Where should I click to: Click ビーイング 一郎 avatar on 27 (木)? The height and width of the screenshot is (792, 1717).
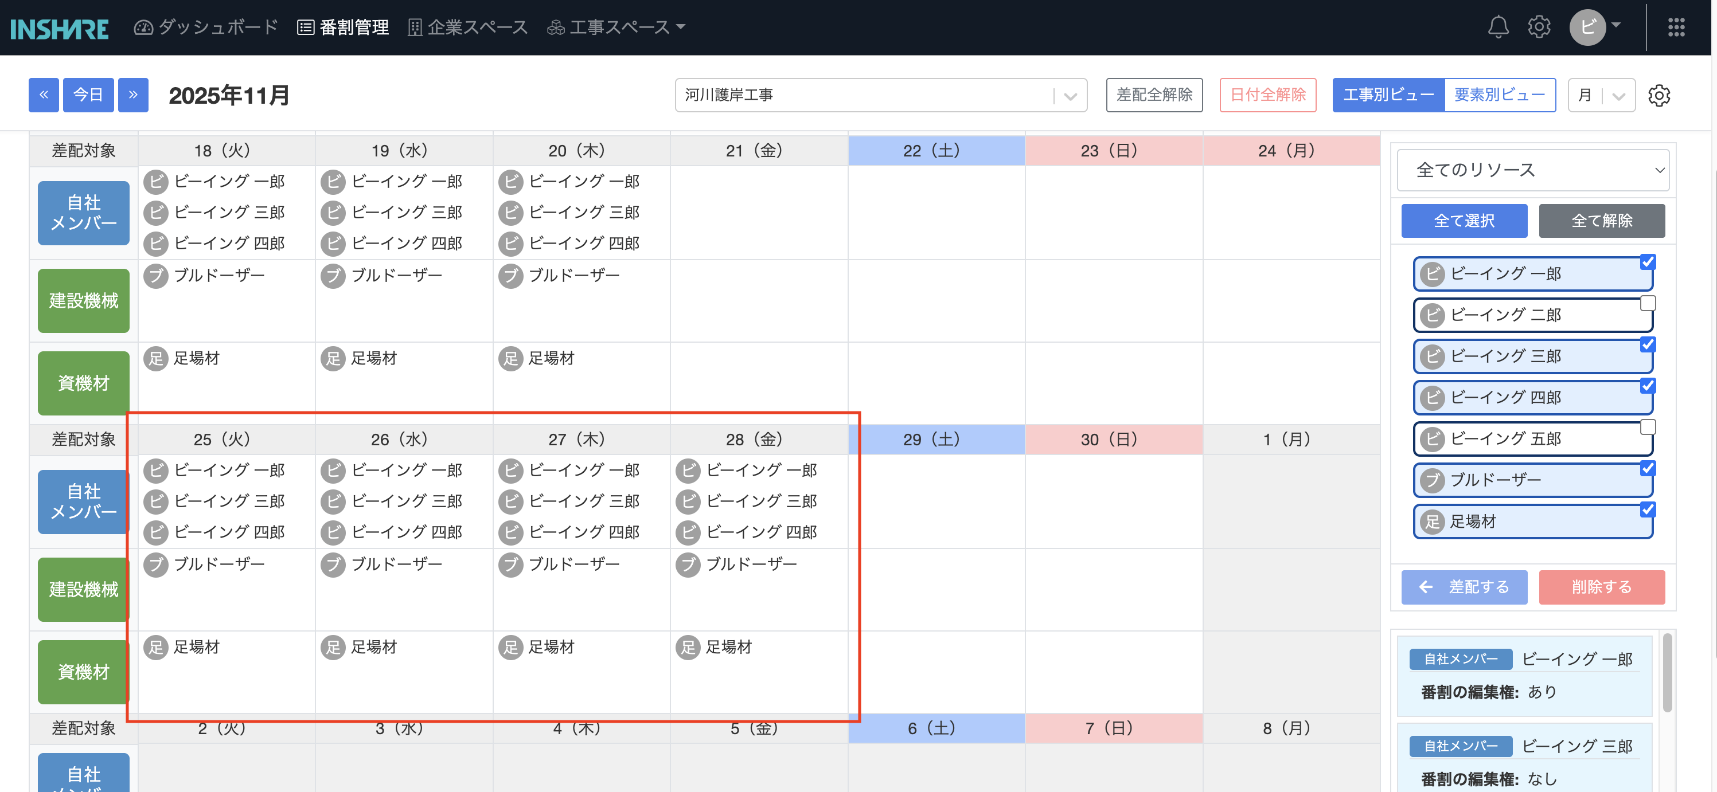point(510,471)
